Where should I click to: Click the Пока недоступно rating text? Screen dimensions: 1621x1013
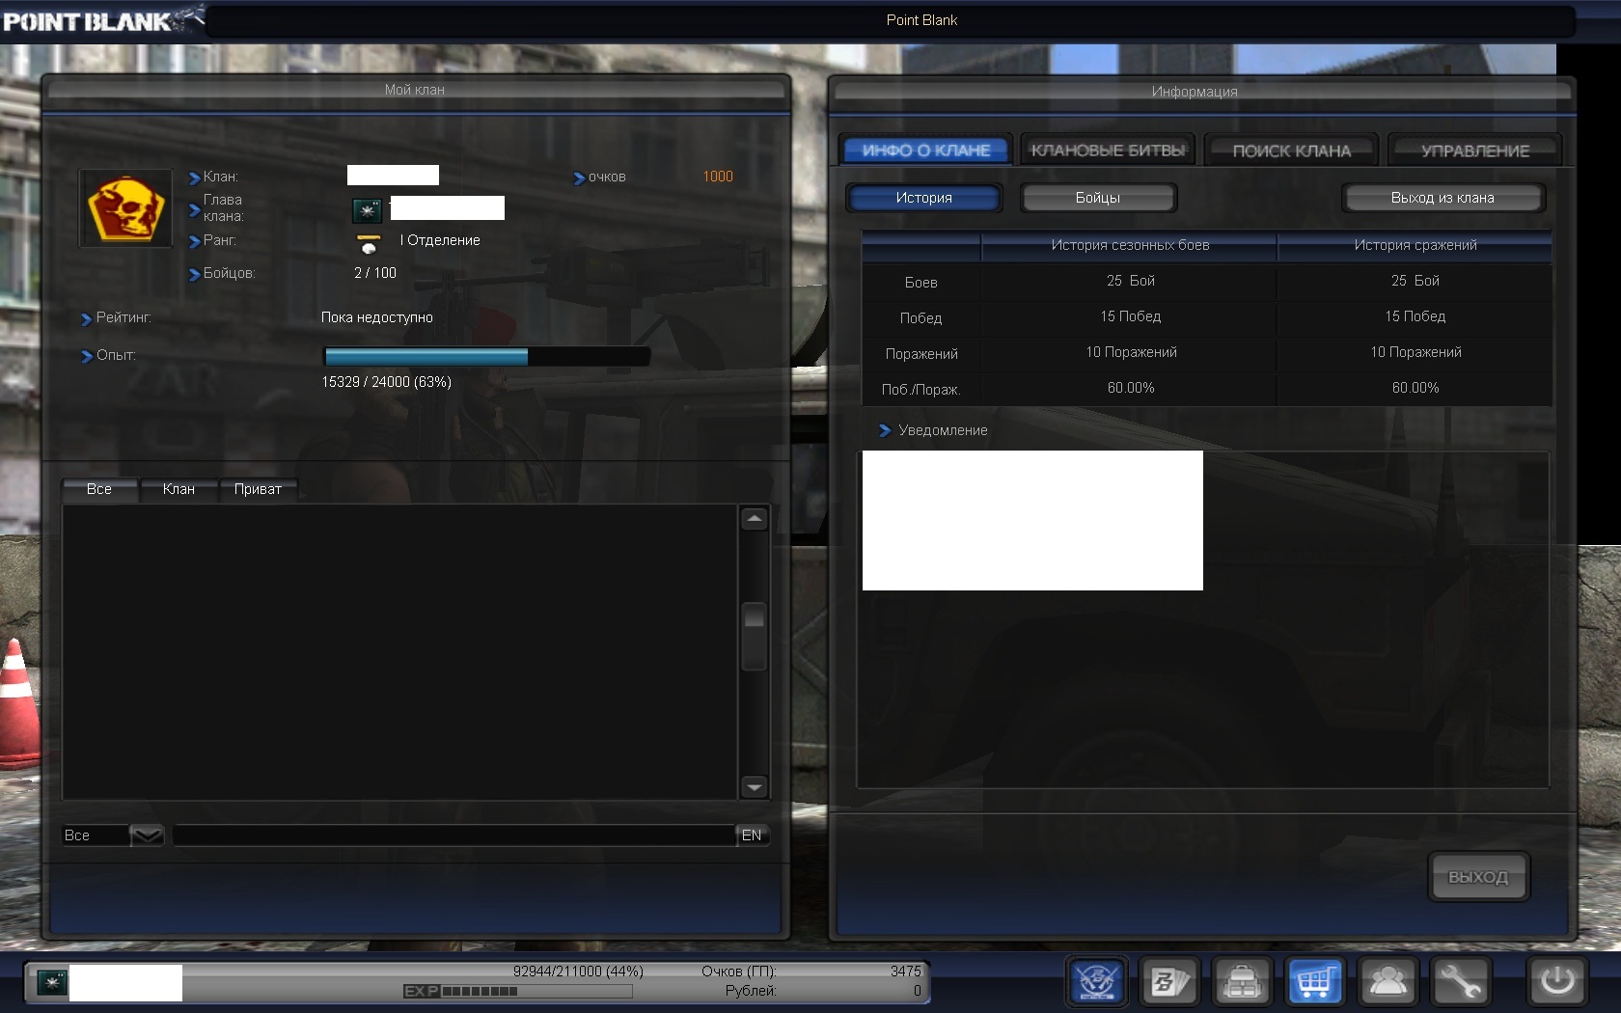pos(377,317)
